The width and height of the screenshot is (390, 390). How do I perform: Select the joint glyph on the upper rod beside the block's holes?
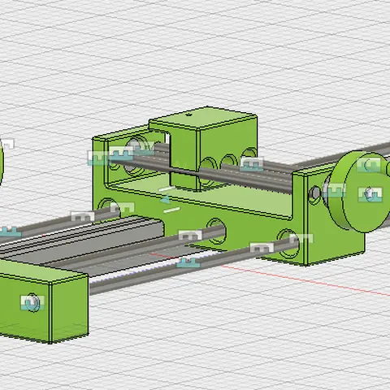click(x=252, y=164)
